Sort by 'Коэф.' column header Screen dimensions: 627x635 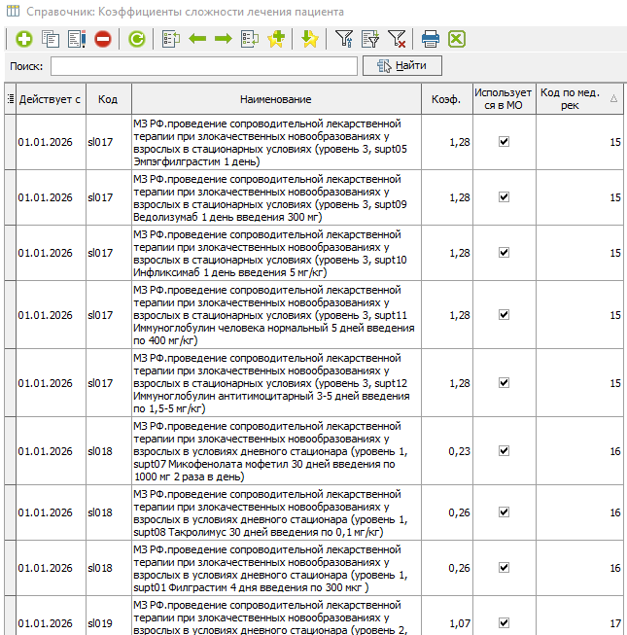tap(446, 99)
